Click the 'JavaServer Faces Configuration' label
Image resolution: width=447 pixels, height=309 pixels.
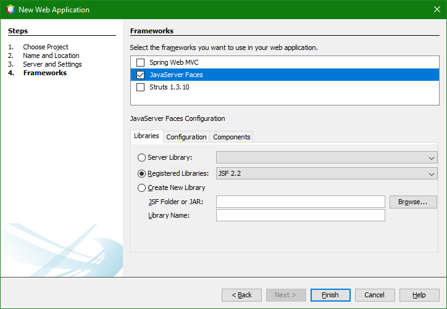pyautogui.click(x=178, y=118)
